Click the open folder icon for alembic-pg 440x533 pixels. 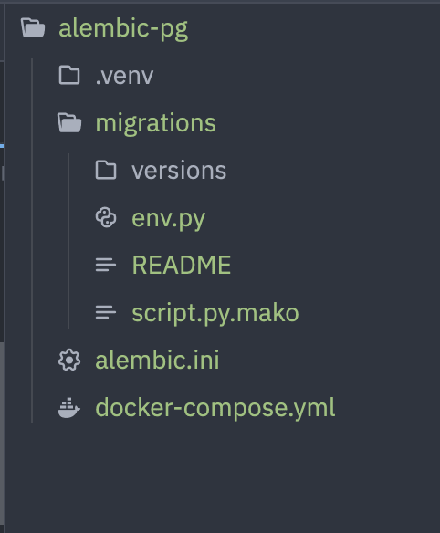[x=33, y=28]
